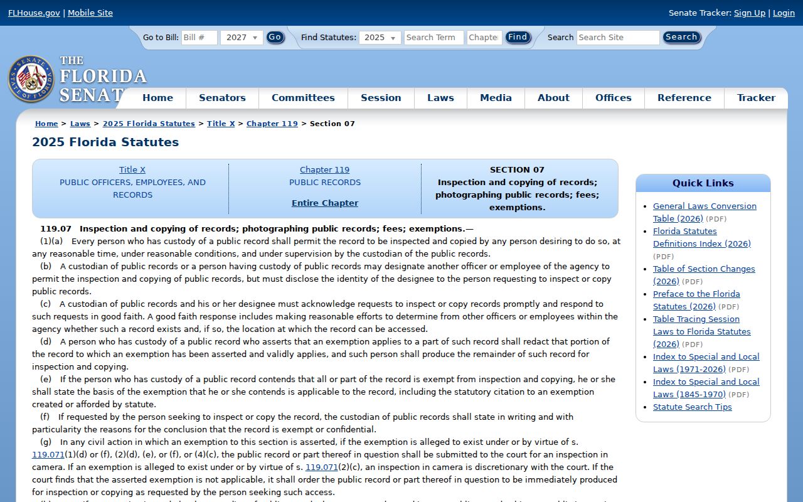Viewport: 803px width, 502px height.
Task: Open the Find Statutes year dropdown
Action: (380, 38)
